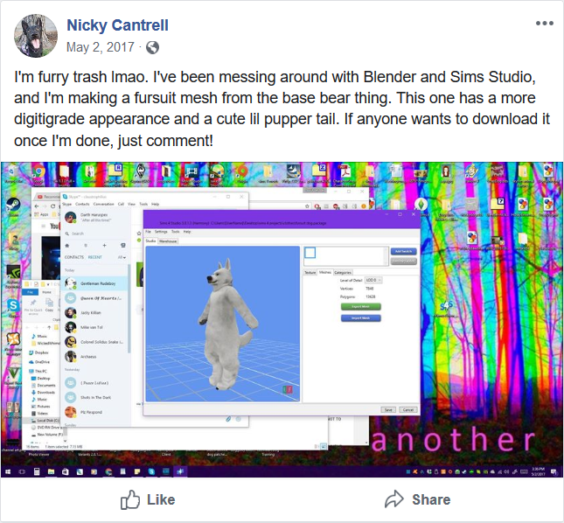
Task: Switch to the Categories tab
Action: 343,272
